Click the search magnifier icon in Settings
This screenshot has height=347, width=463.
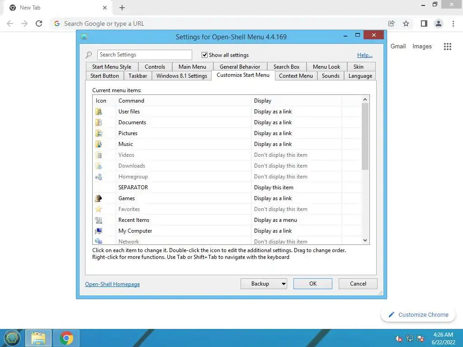pos(89,55)
